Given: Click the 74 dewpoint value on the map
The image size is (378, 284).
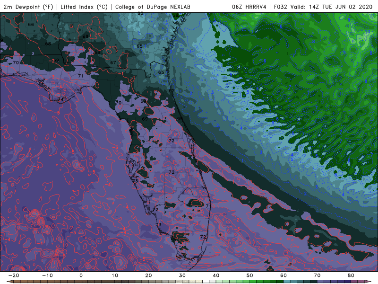Looking at the screenshot, I should [60, 99].
